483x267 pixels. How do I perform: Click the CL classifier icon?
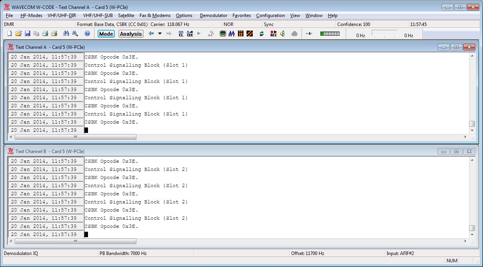point(181,34)
